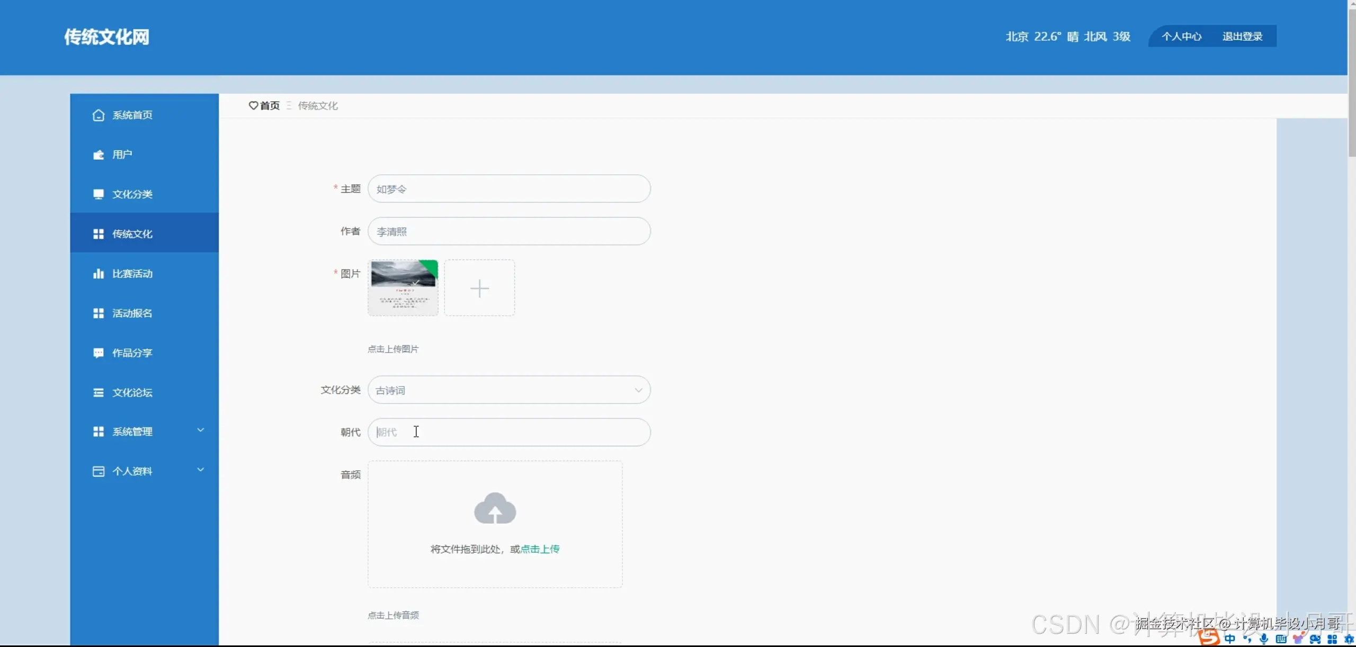Click the 作者 input field containing 李清照
The image size is (1356, 647).
(x=509, y=231)
